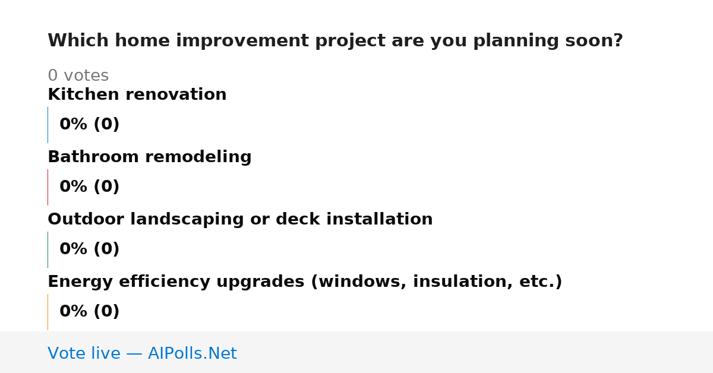This screenshot has height=373, width=713.
Task: Click the orange Energy efficiency result bar
Action: [x=48, y=312]
